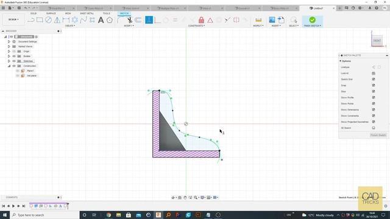Play the timeline history

click(13, 206)
